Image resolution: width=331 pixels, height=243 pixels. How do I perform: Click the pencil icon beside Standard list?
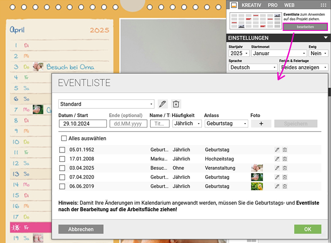(x=162, y=104)
